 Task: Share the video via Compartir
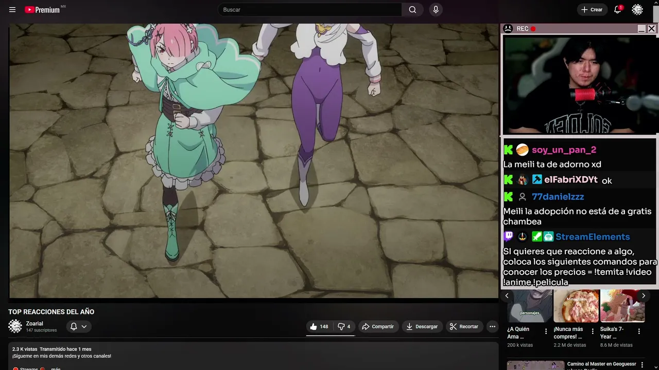point(378,326)
